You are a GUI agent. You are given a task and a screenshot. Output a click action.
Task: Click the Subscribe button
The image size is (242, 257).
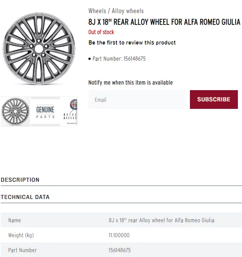pyautogui.click(x=214, y=100)
